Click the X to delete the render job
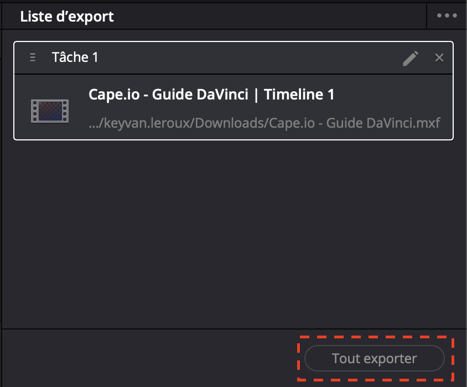Screen dimensions: 467x387 tap(439, 57)
